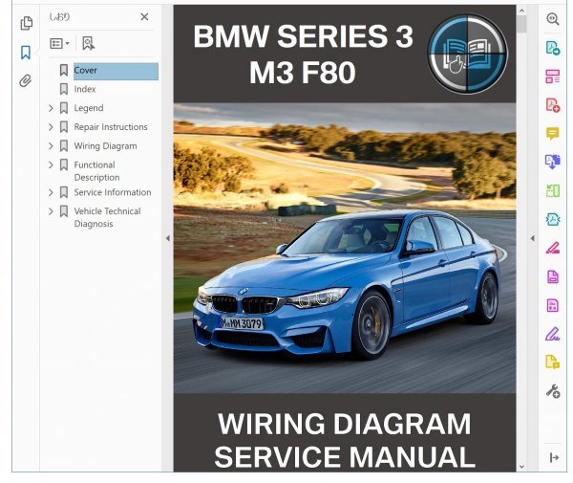Screen dimensions: 573x483
Task: Open the Fill & Sign tool
Action: [x=553, y=334]
